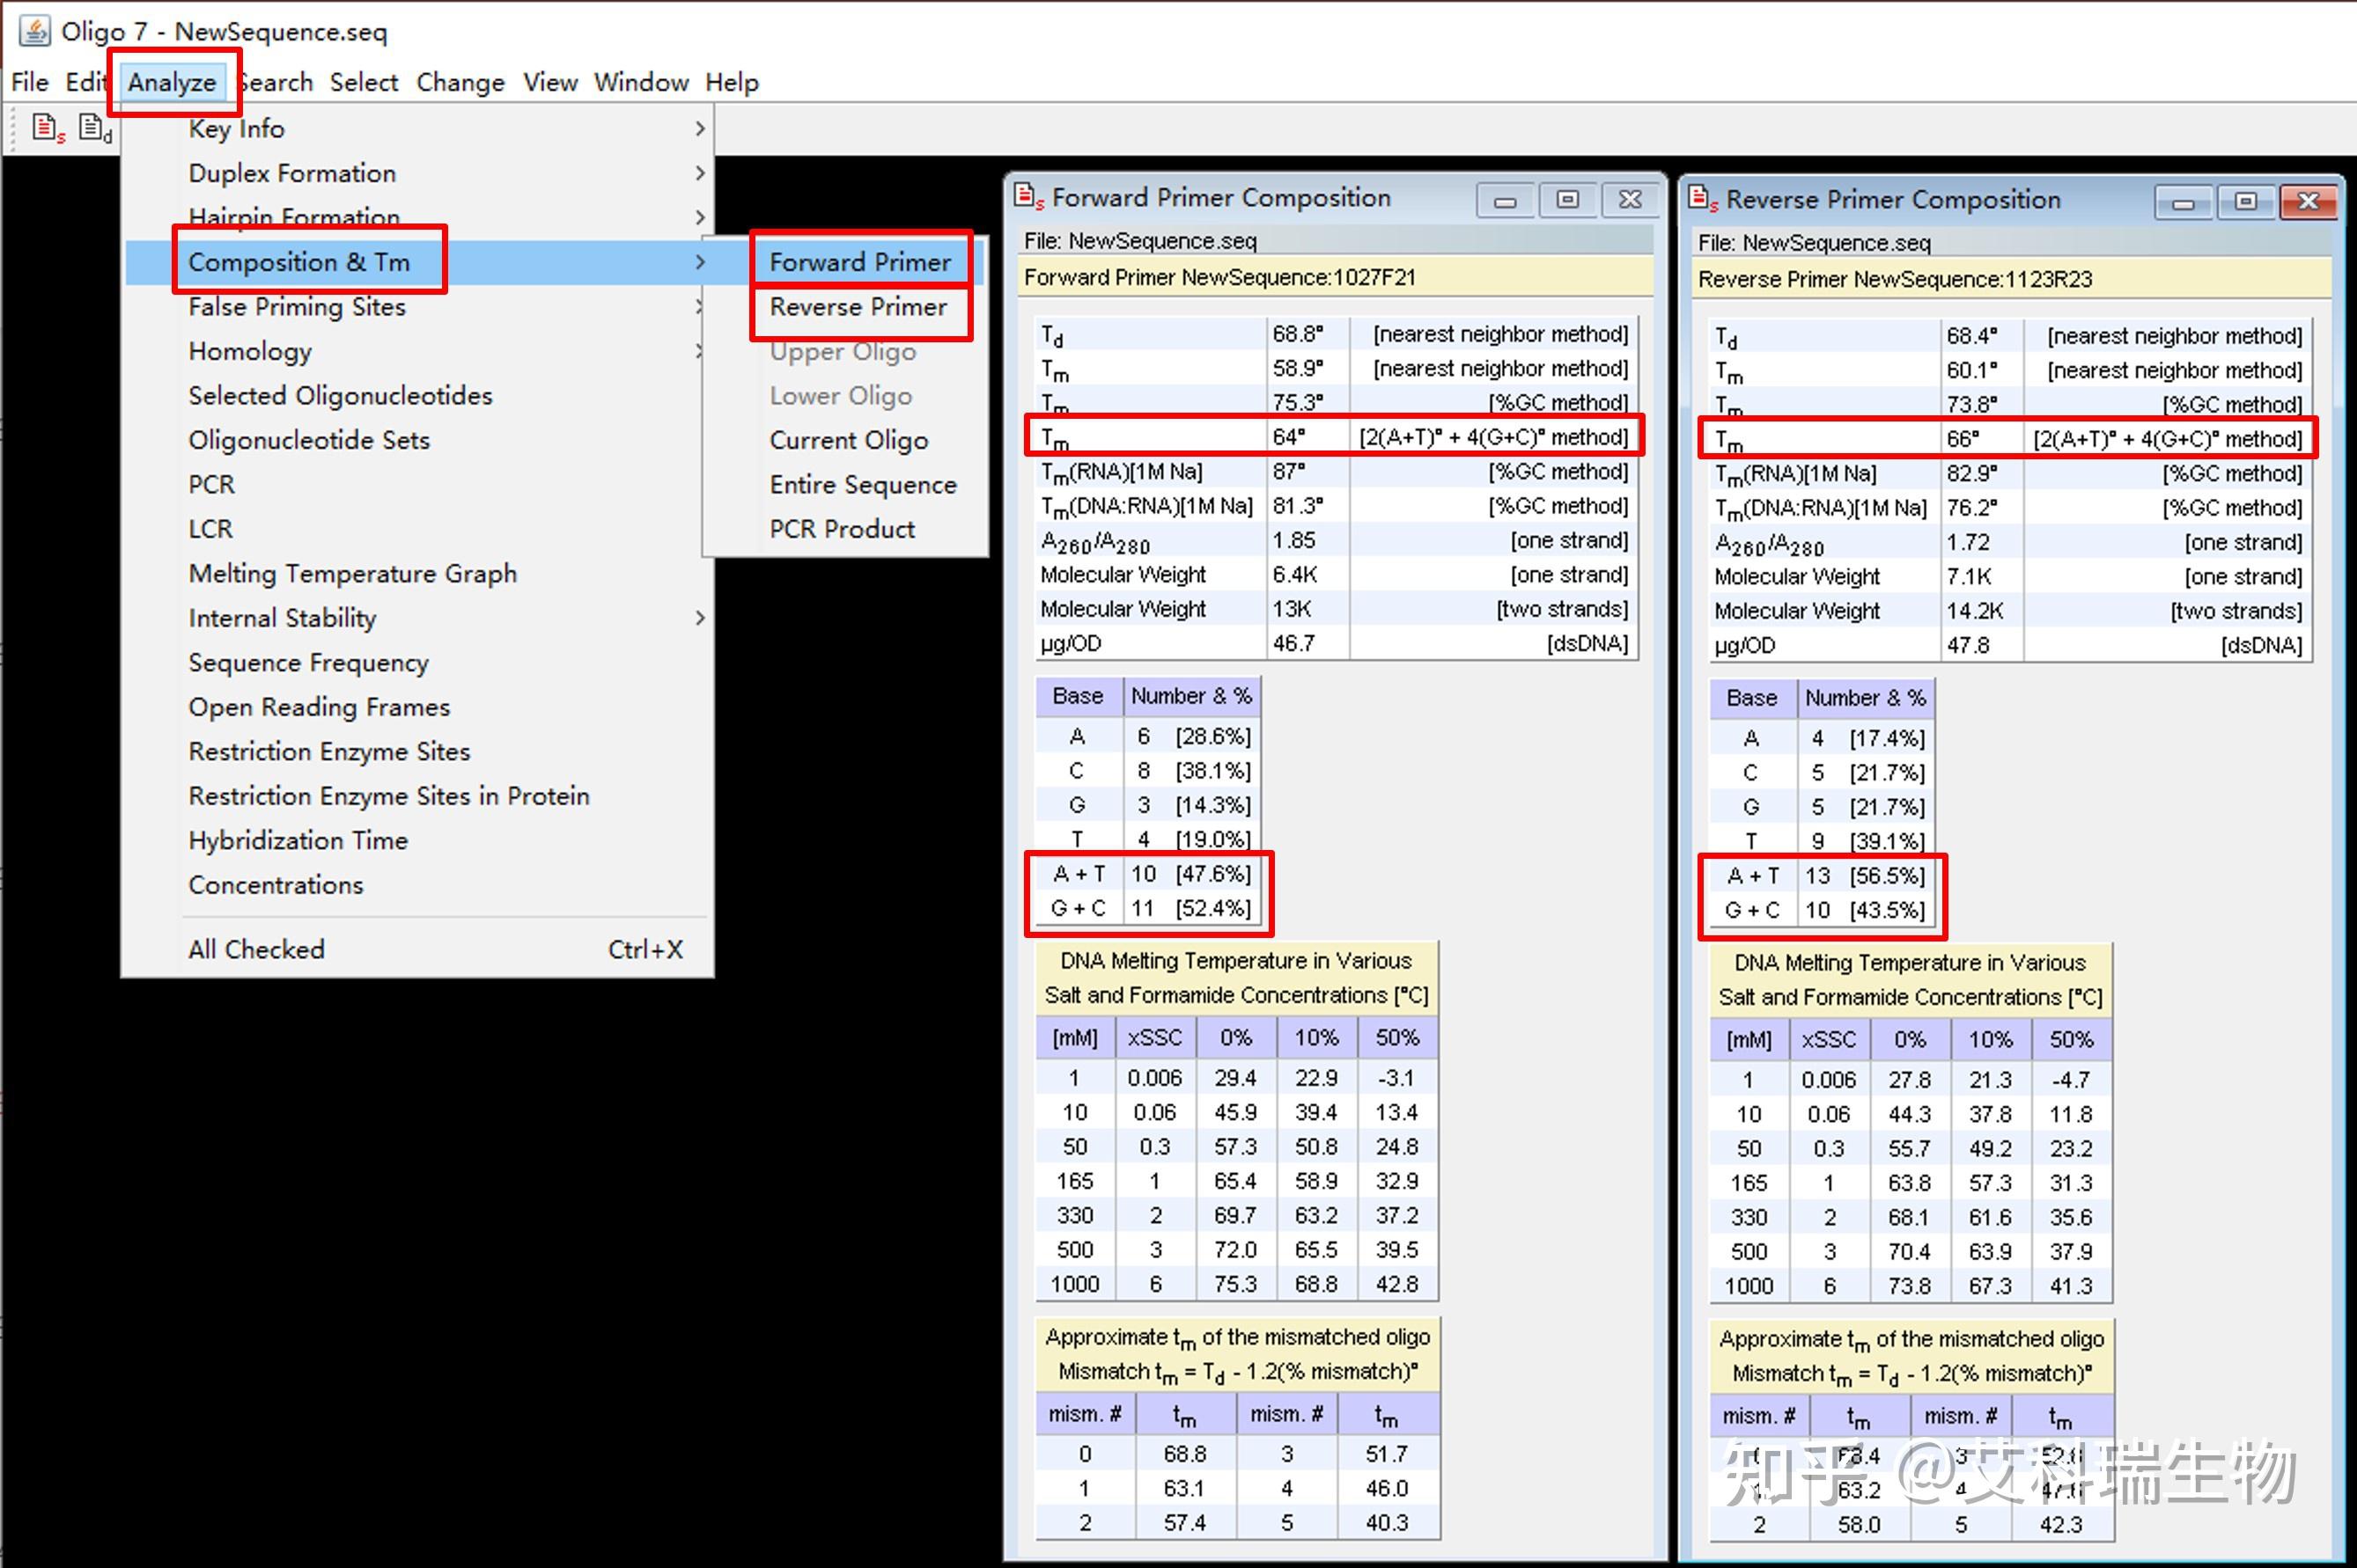This screenshot has width=2357, height=1568.
Task: Click reverse primer A260/A280 value 1.72
Action: coord(1968,542)
